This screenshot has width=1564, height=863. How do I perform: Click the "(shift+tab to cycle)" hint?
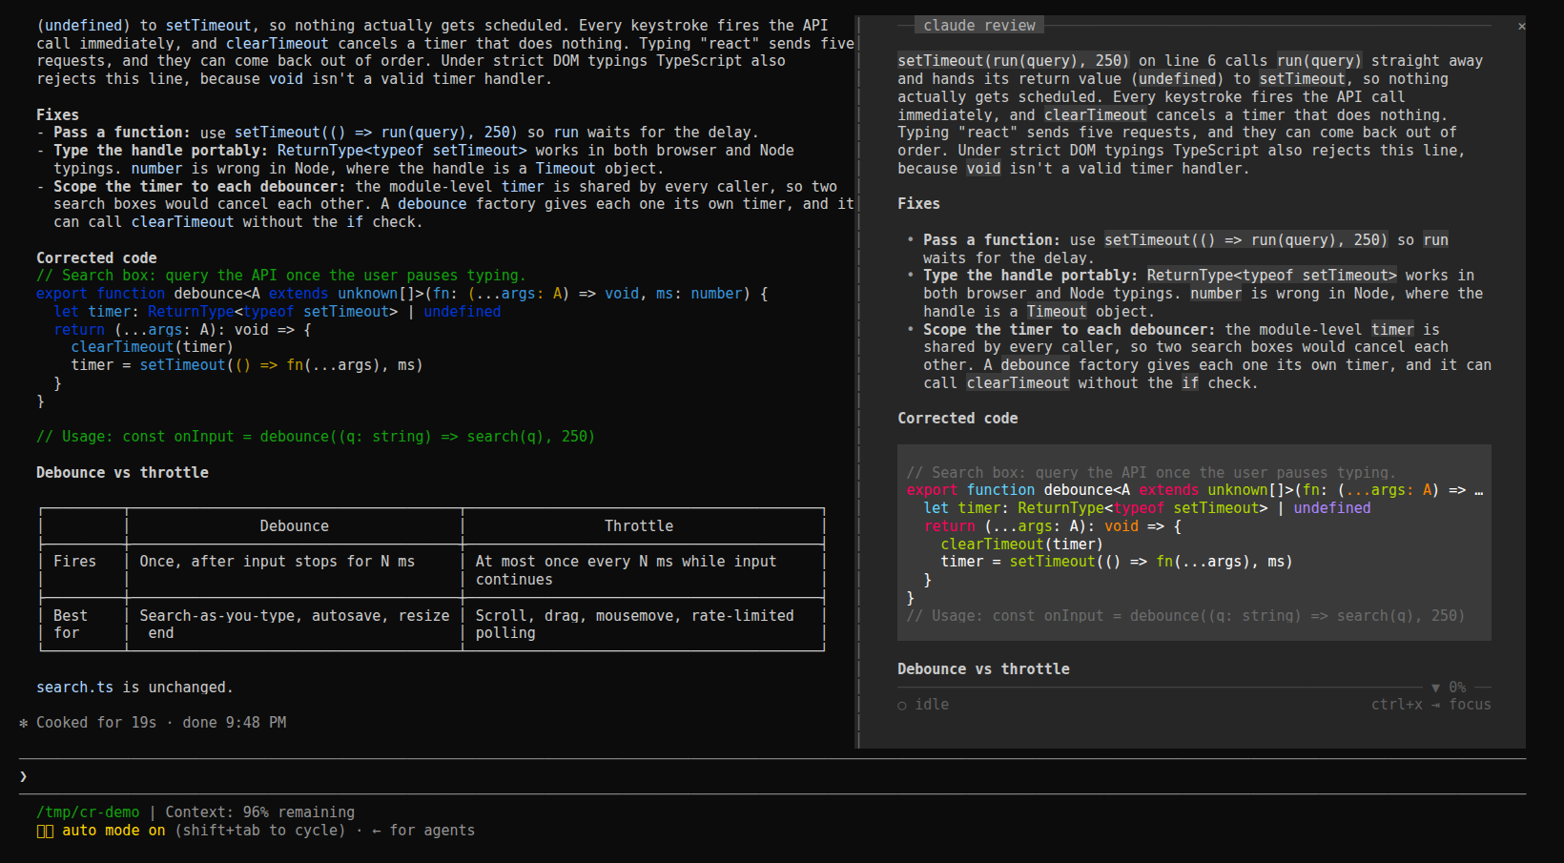coord(259,831)
